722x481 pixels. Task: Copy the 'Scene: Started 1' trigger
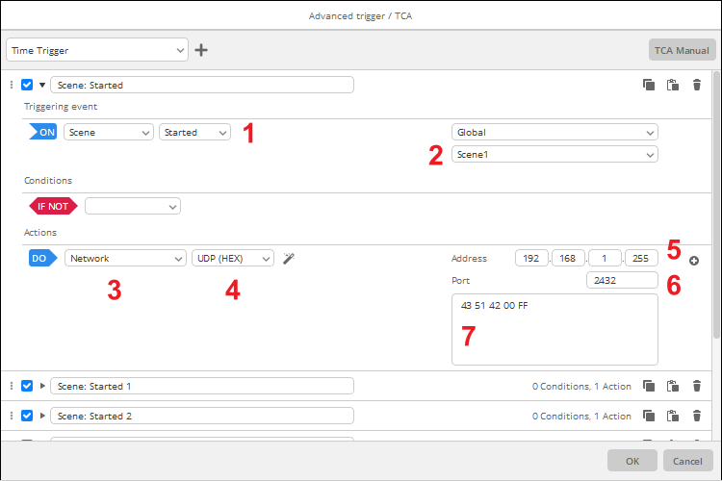tap(649, 386)
